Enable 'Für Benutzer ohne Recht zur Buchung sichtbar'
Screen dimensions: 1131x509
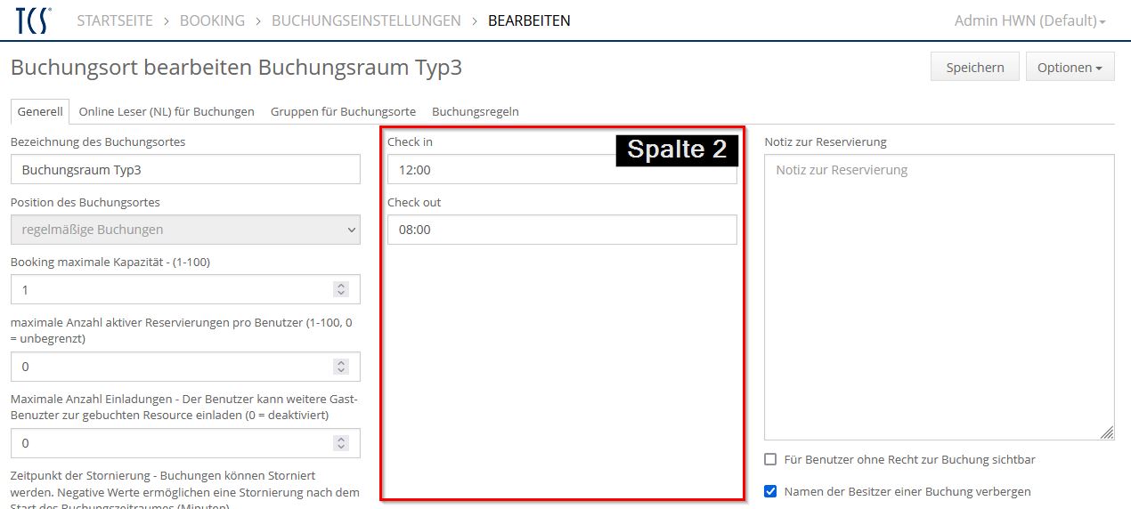[x=770, y=460]
